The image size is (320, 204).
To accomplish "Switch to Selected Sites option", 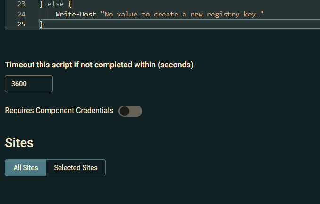I will point(76,168).
